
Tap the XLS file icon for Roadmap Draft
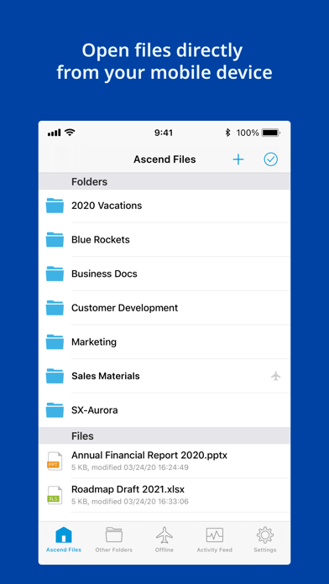click(55, 495)
